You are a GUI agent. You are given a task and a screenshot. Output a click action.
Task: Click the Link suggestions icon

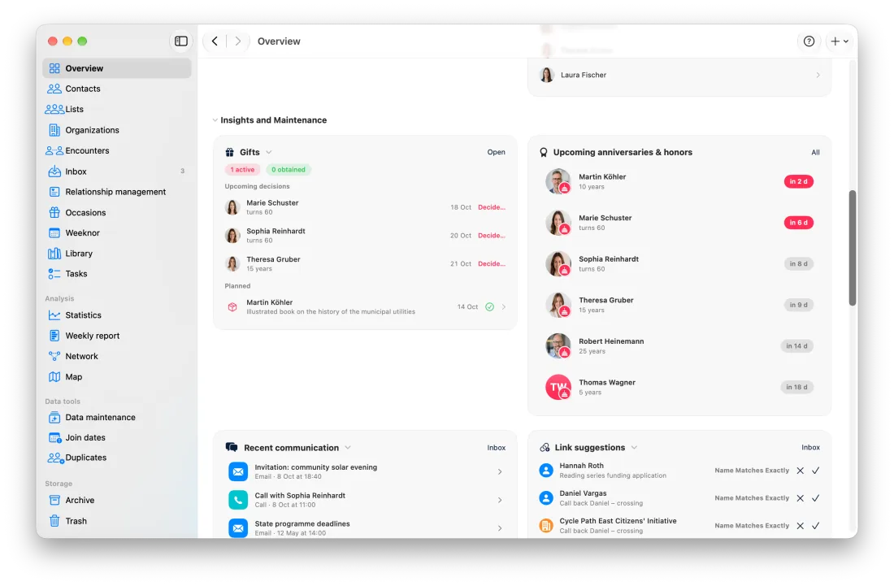pos(545,448)
